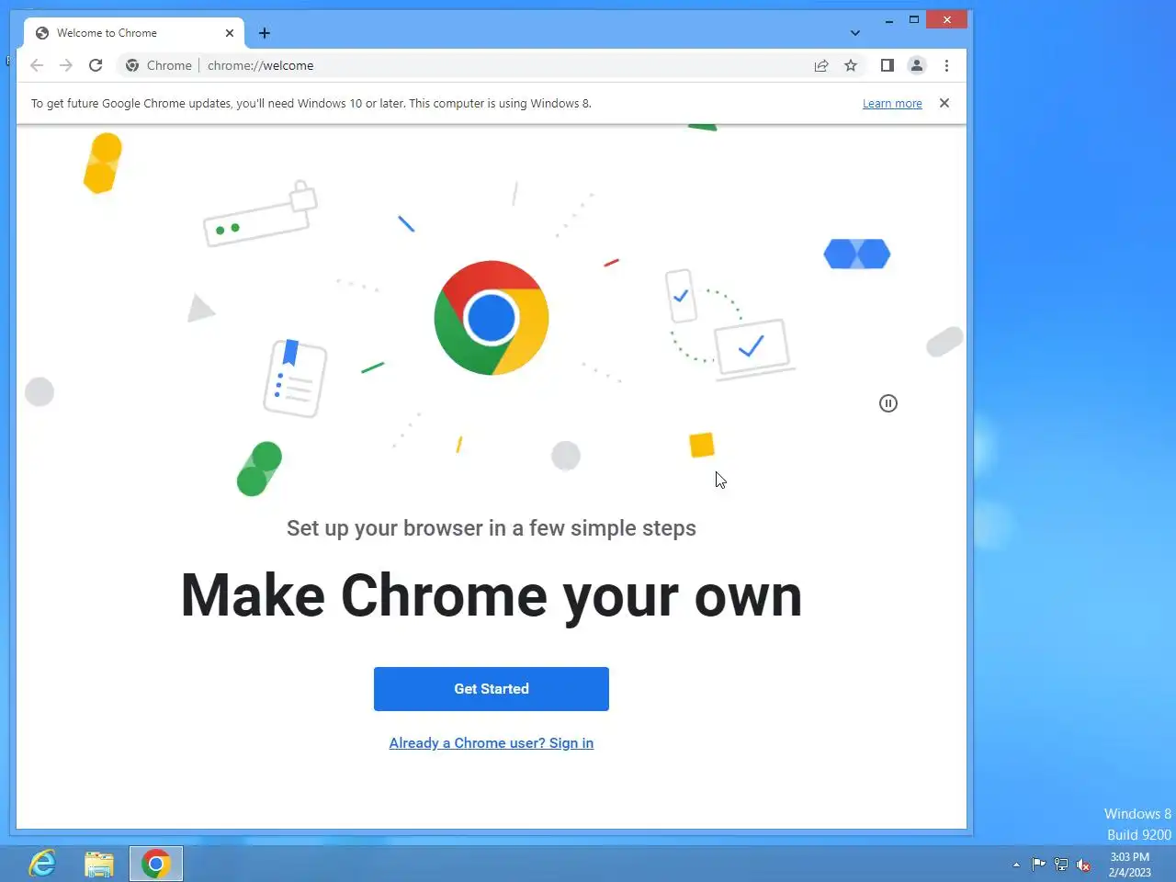Show hidden system tray icons
The width and height of the screenshot is (1176, 882).
pos(1016,865)
